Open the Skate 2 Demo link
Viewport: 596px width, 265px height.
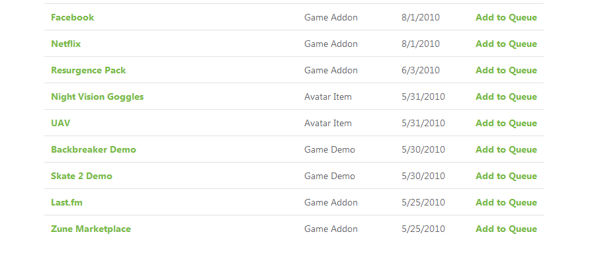point(82,176)
